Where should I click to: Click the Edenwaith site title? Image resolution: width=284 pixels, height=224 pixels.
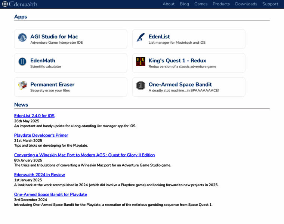[23, 4]
